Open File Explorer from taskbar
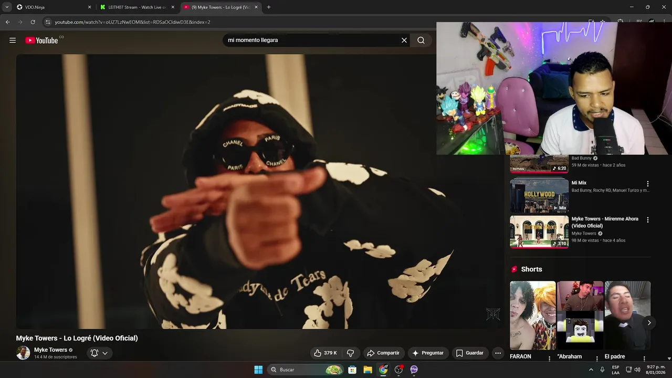The image size is (672, 378). [367, 370]
